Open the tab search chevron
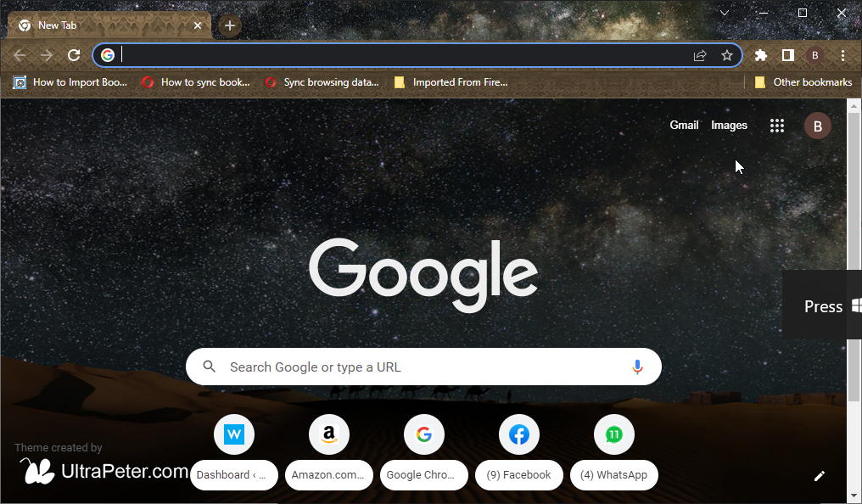 point(725,13)
